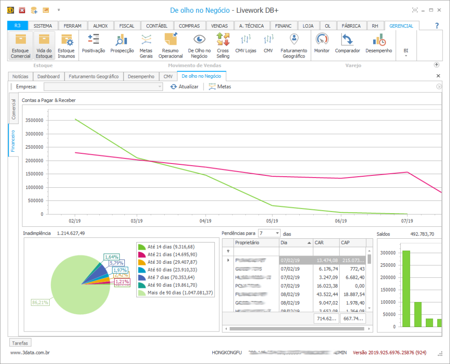This screenshot has width=450, height=364.
Task: Expand the Pendências days dropdown
Action: (277, 233)
